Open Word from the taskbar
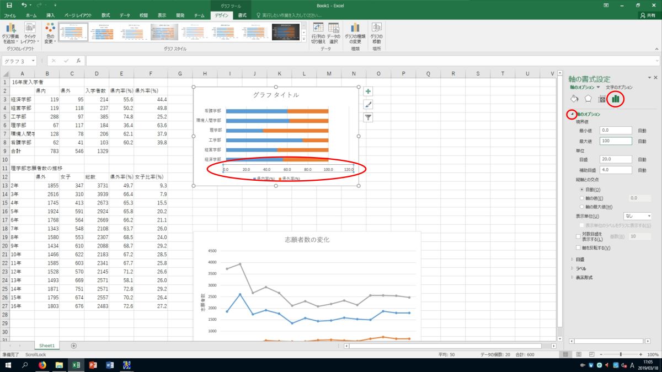This screenshot has width=662, height=372. pyautogui.click(x=109, y=365)
